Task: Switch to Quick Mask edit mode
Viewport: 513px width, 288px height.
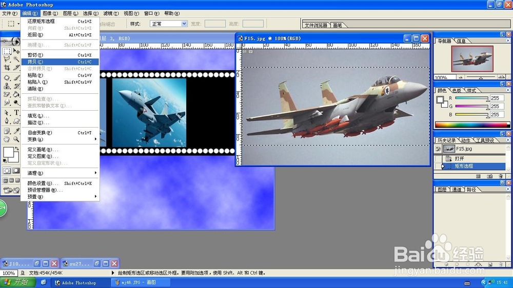Action: click(16, 170)
